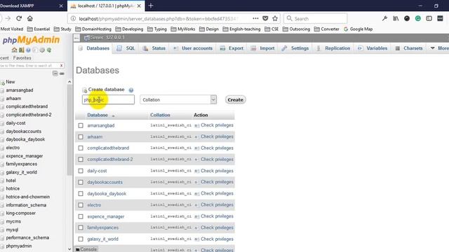Open the Import tab
The width and height of the screenshot is (449, 252).
coord(262,48)
